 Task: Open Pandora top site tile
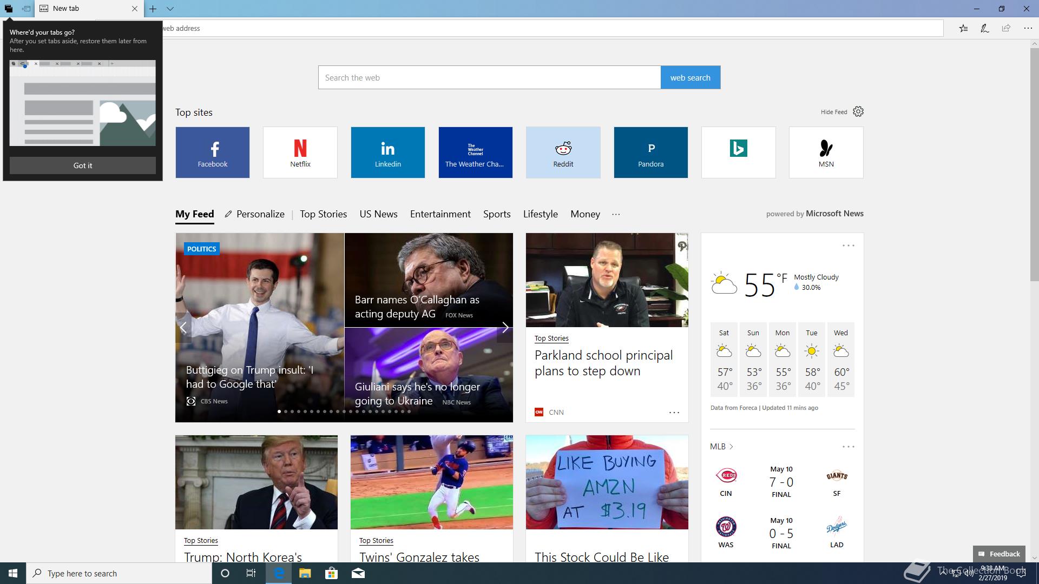point(651,152)
